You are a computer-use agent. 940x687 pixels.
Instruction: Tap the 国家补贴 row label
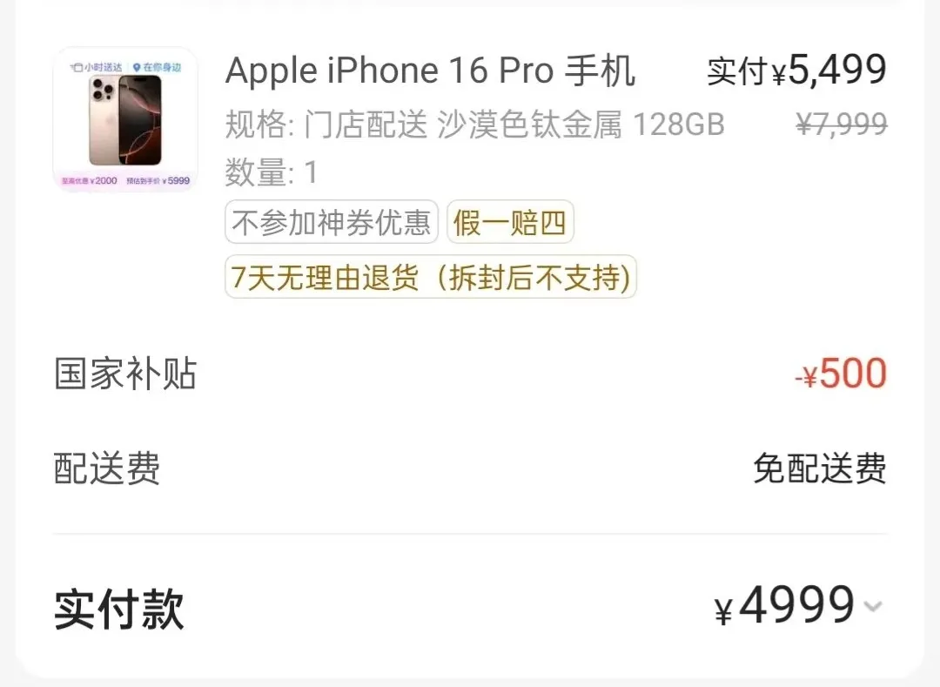click(x=125, y=374)
